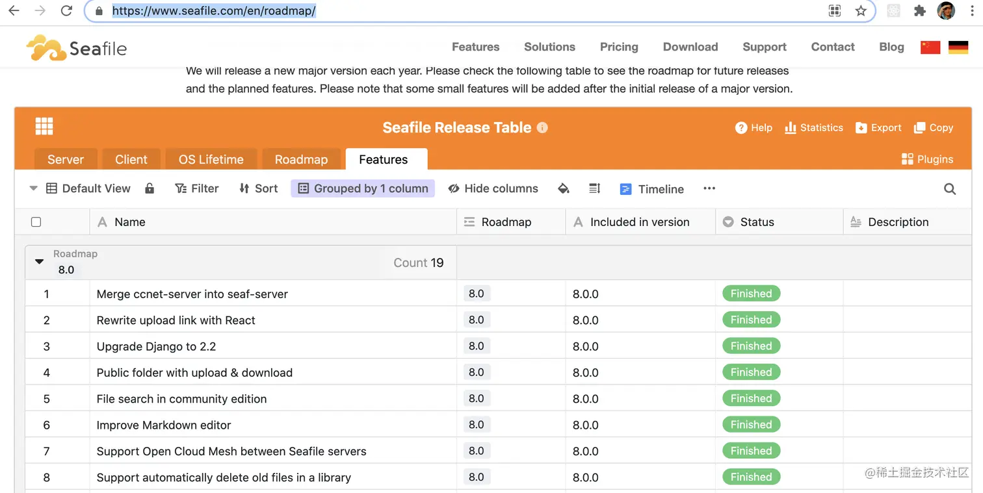The width and height of the screenshot is (983, 493).
Task: Expand the Default View dropdown arrow
Action: pyautogui.click(x=34, y=188)
